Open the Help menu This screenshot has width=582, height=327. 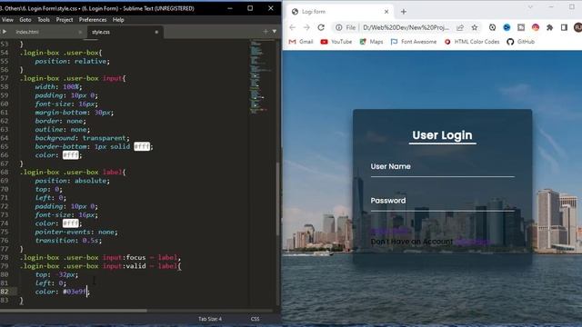(118, 20)
